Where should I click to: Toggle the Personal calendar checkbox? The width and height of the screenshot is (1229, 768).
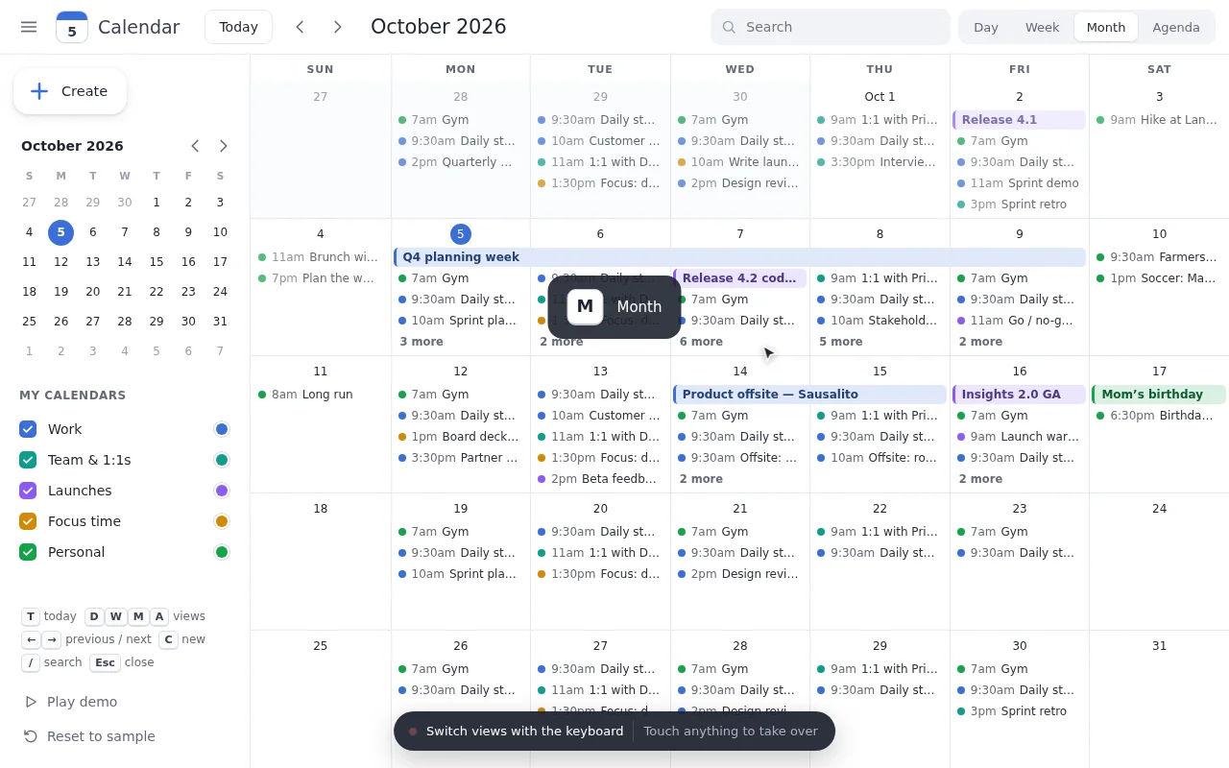tap(28, 552)
